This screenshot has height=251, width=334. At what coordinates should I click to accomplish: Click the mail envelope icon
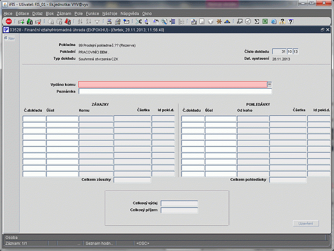[126, 21]
